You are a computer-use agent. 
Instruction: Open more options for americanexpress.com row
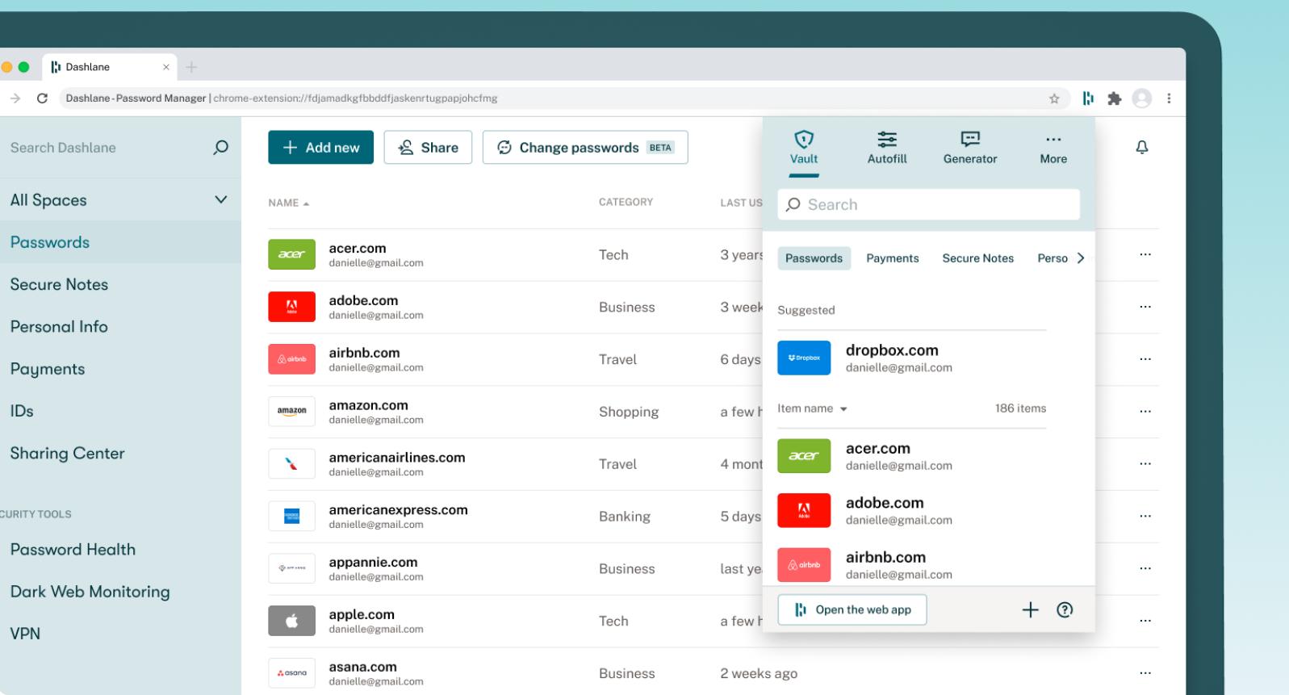[1145, 516]
